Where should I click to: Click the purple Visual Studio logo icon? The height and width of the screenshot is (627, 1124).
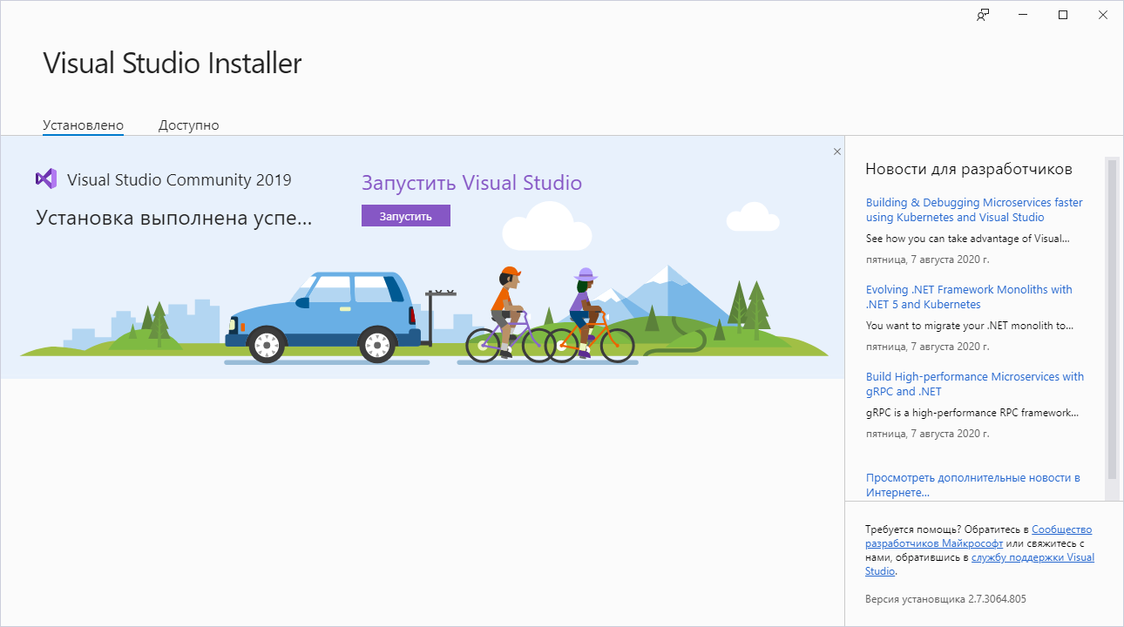pyautogui.click(x=46, y=179)
